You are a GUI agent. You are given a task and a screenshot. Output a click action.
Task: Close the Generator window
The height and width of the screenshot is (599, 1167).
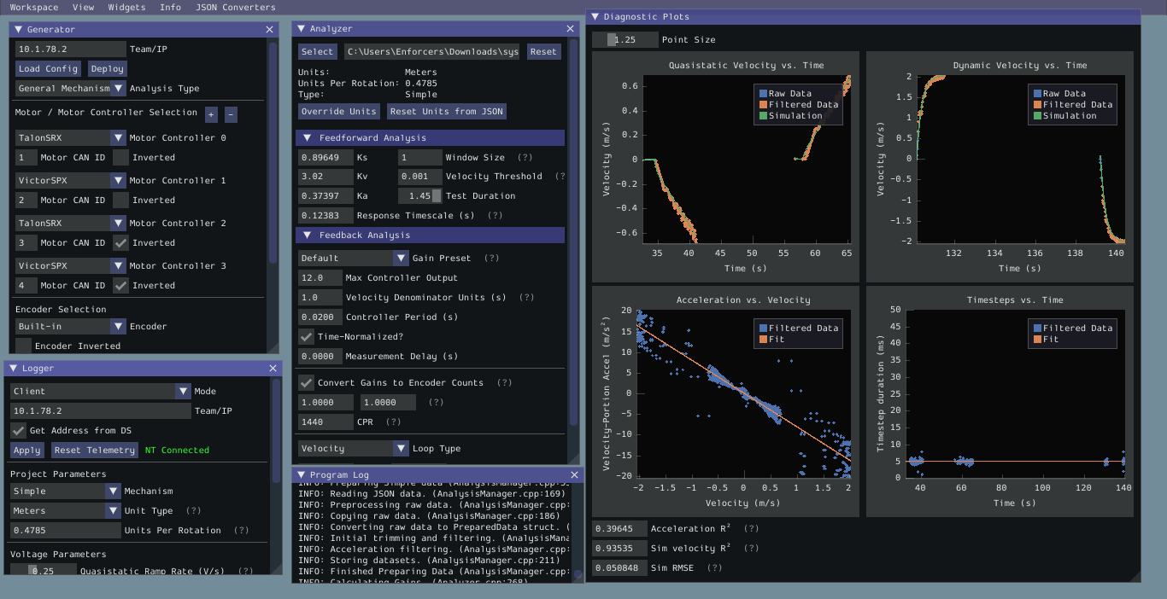[x=270, y=29]
